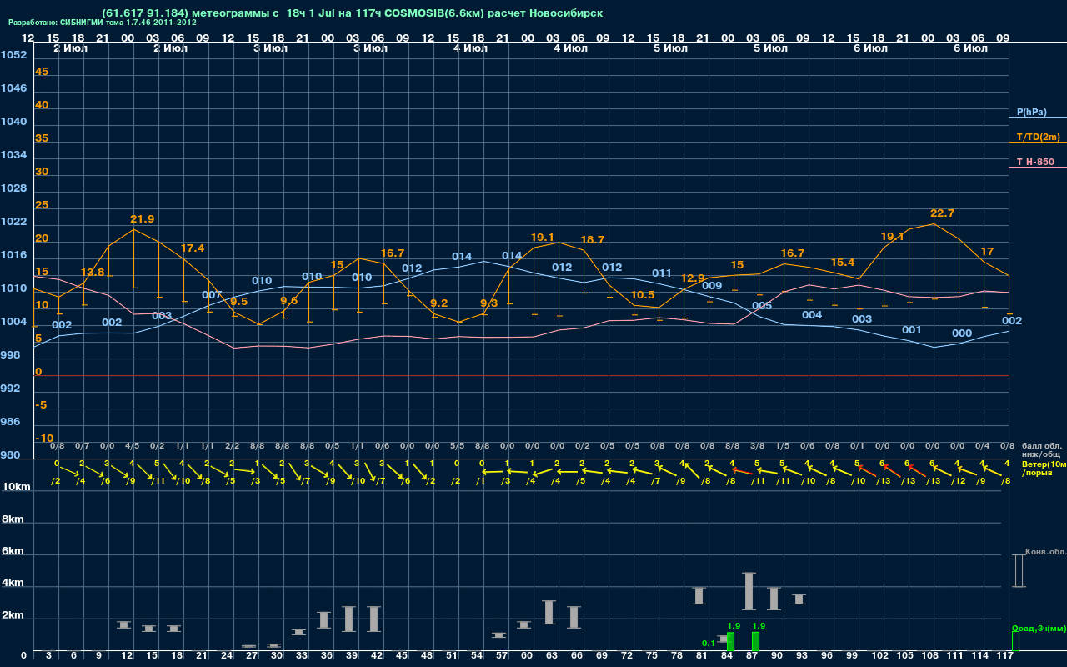Select the P(hPa) legend label

(1031, 112)
